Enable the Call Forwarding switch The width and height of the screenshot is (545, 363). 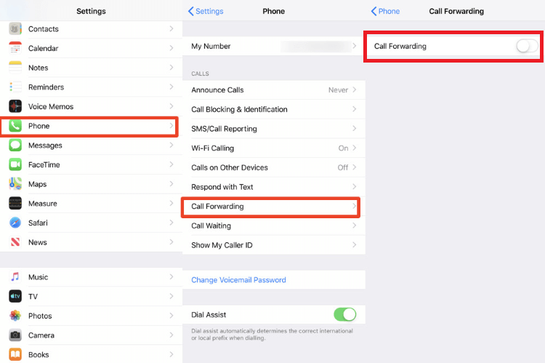[527, 46]
